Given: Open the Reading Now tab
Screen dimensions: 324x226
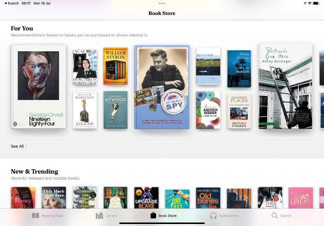Looking at the screenshot, I should (x=47, y=216).
